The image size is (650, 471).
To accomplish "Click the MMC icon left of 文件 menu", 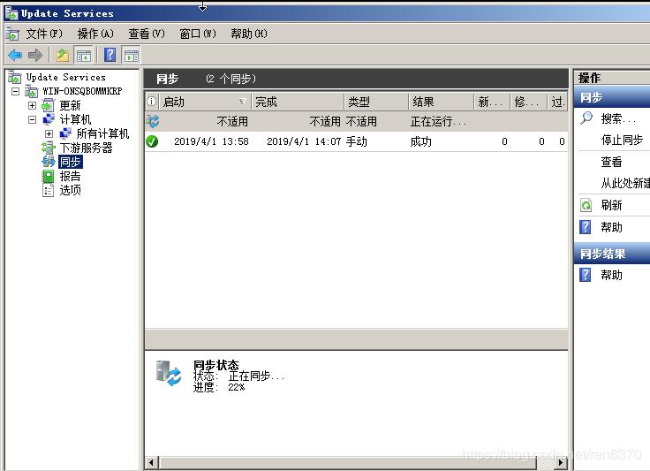I will coord(12,34).
